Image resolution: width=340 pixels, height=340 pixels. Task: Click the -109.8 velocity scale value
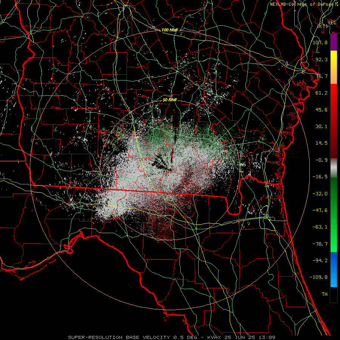[x=318, y=277]
